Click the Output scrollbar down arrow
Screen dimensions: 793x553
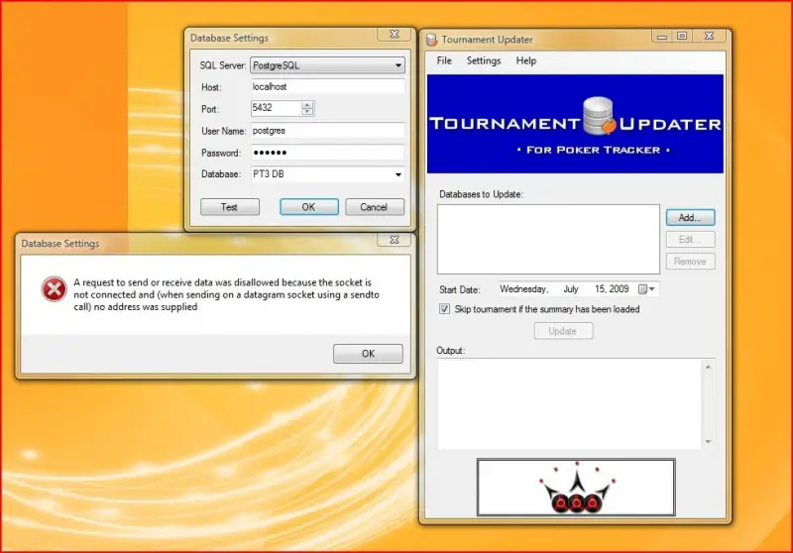pos(708,442)
